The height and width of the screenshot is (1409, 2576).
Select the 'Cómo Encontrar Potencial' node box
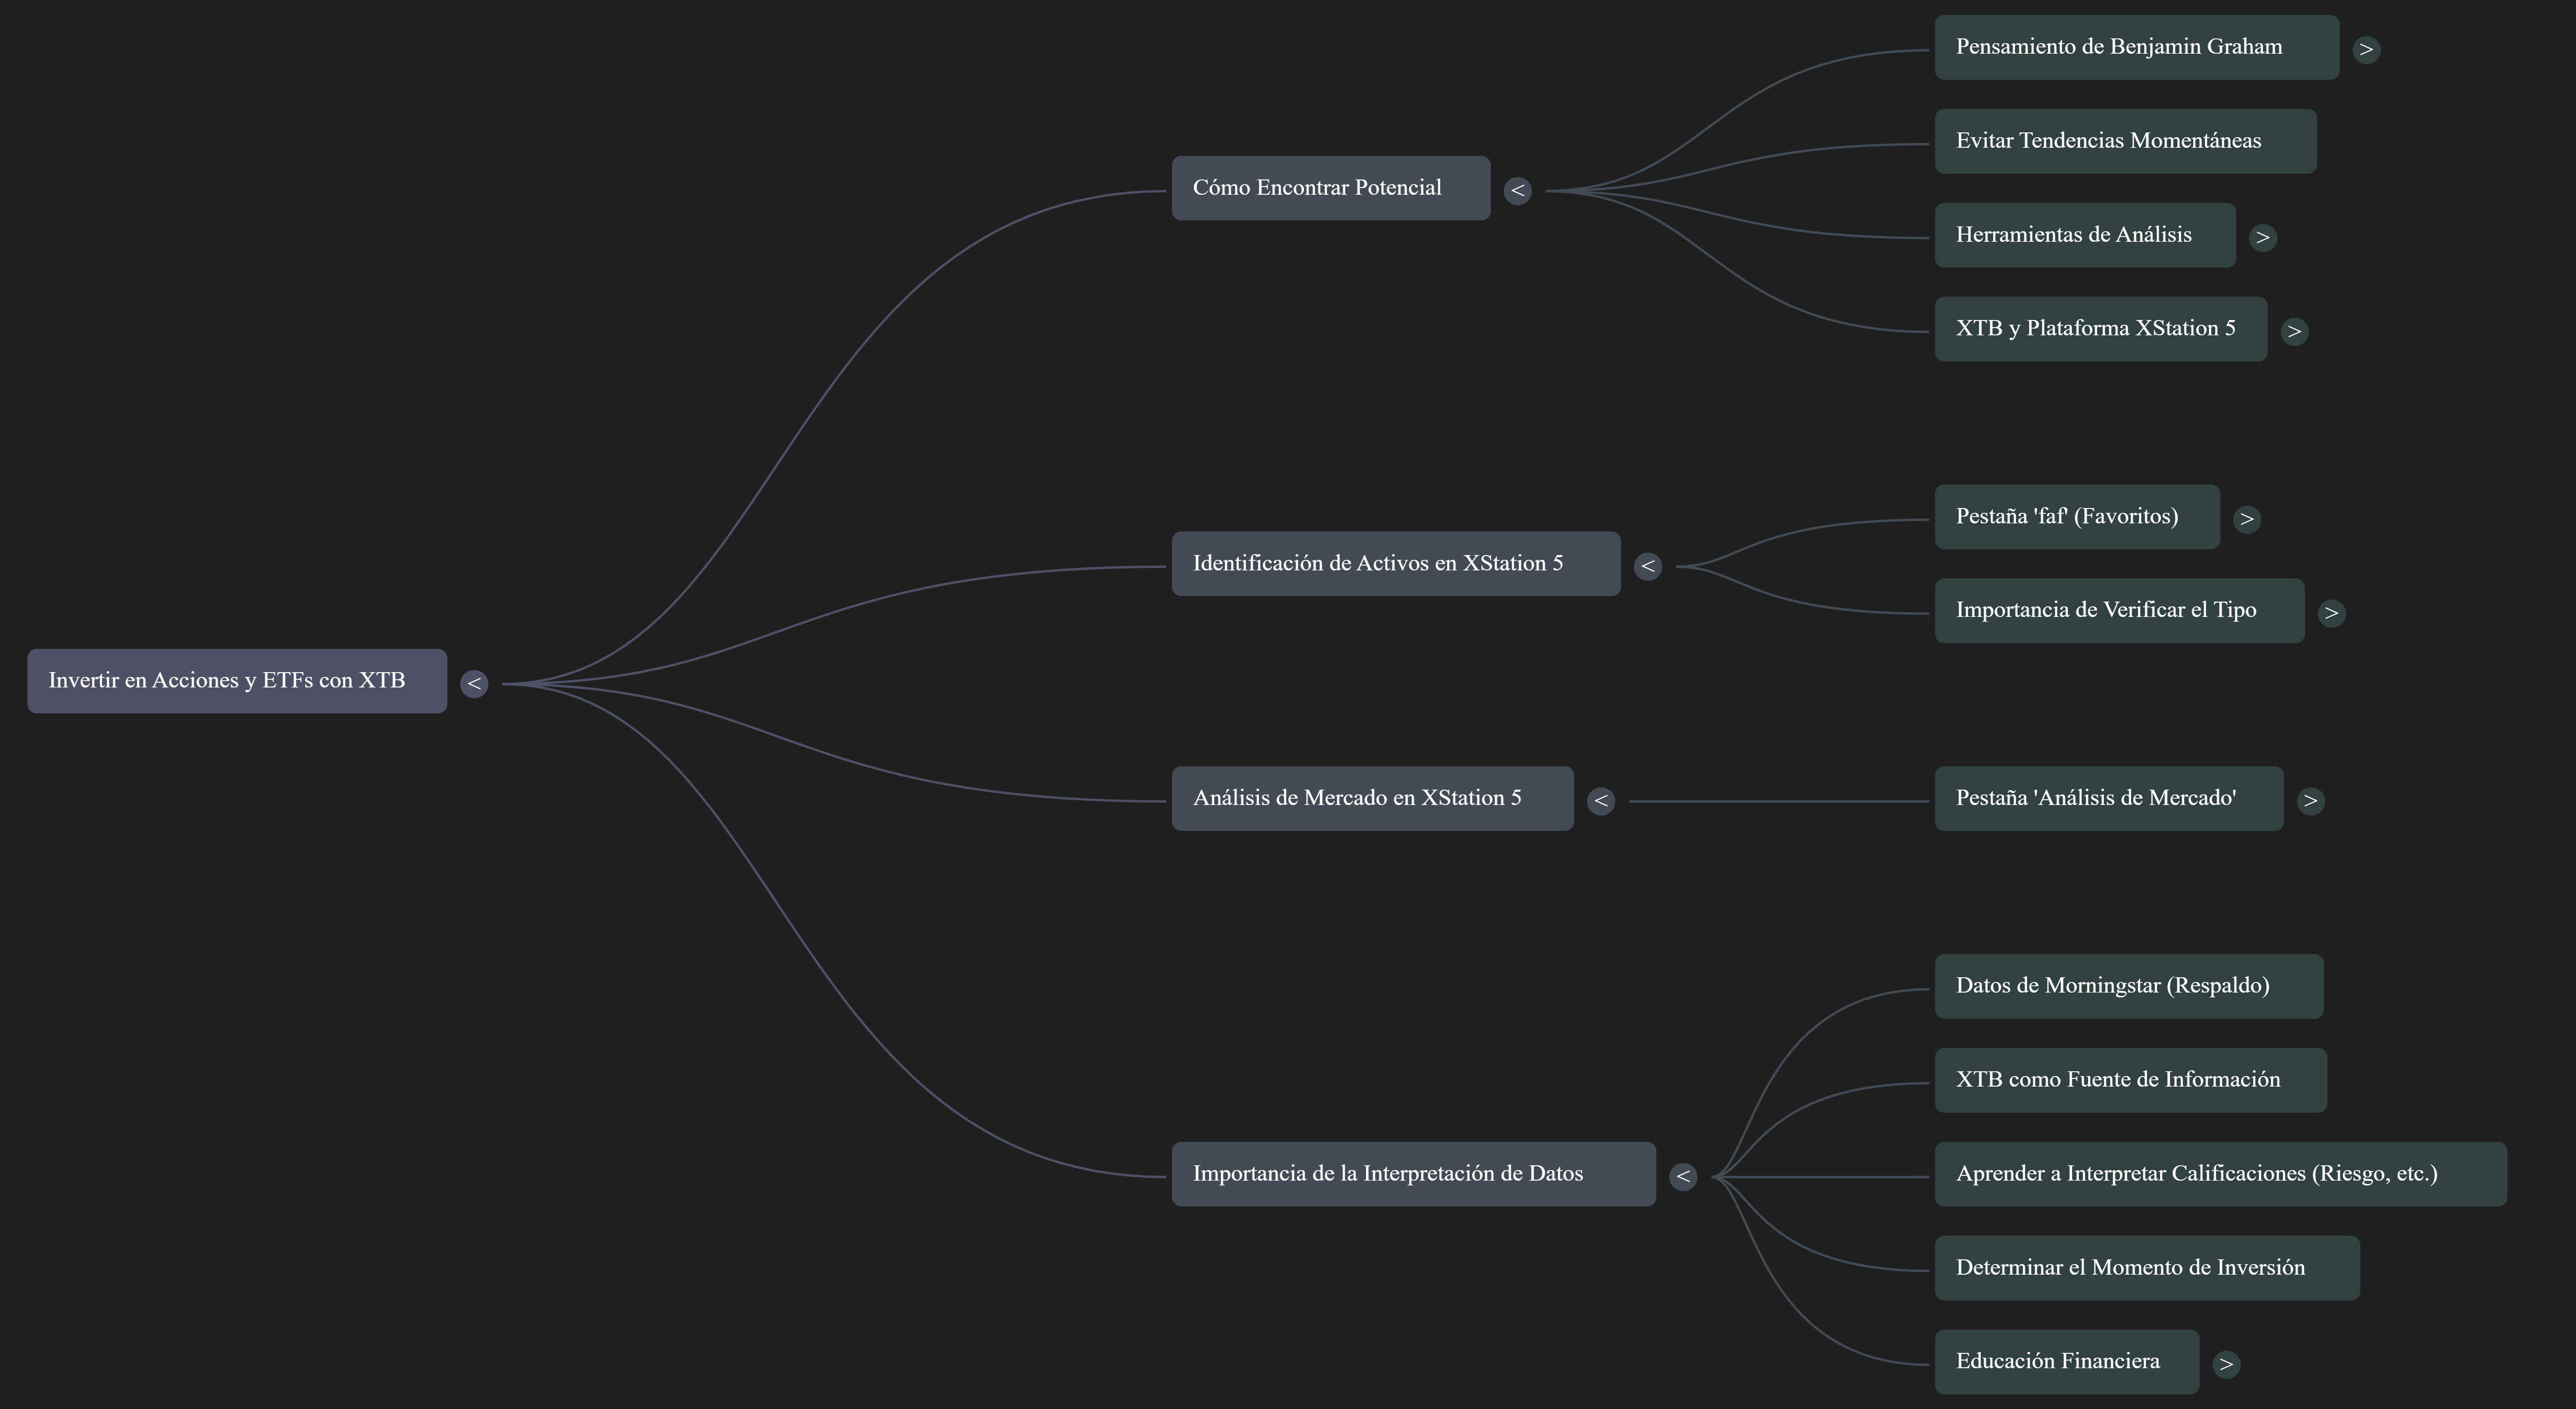point(1330,188)
